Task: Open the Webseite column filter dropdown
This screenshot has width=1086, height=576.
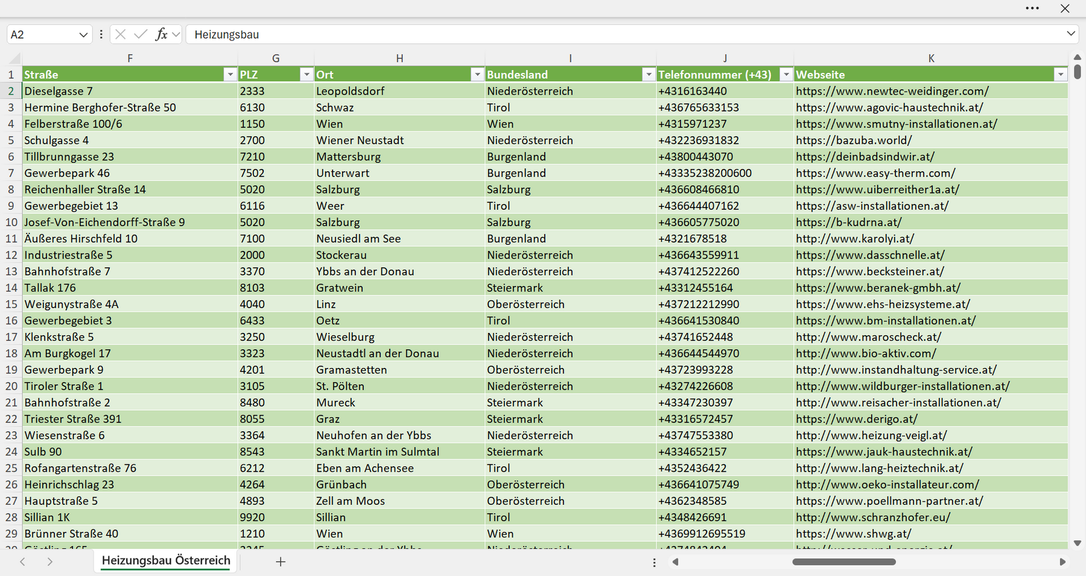Action: coord(1061,74)
